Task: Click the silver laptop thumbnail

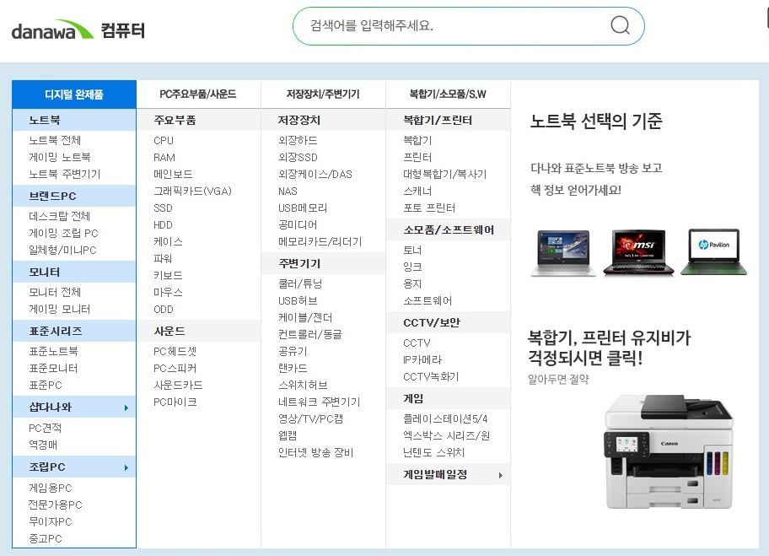Action: (563, 253)
